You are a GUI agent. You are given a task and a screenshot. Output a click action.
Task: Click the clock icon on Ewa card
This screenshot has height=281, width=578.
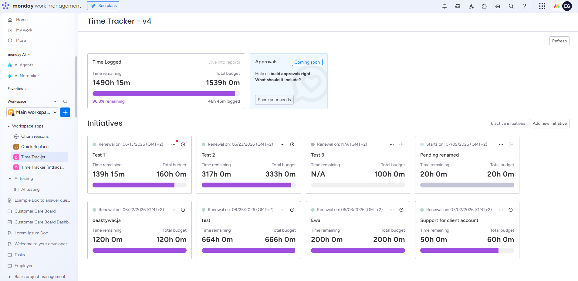(x=401, y=210)
